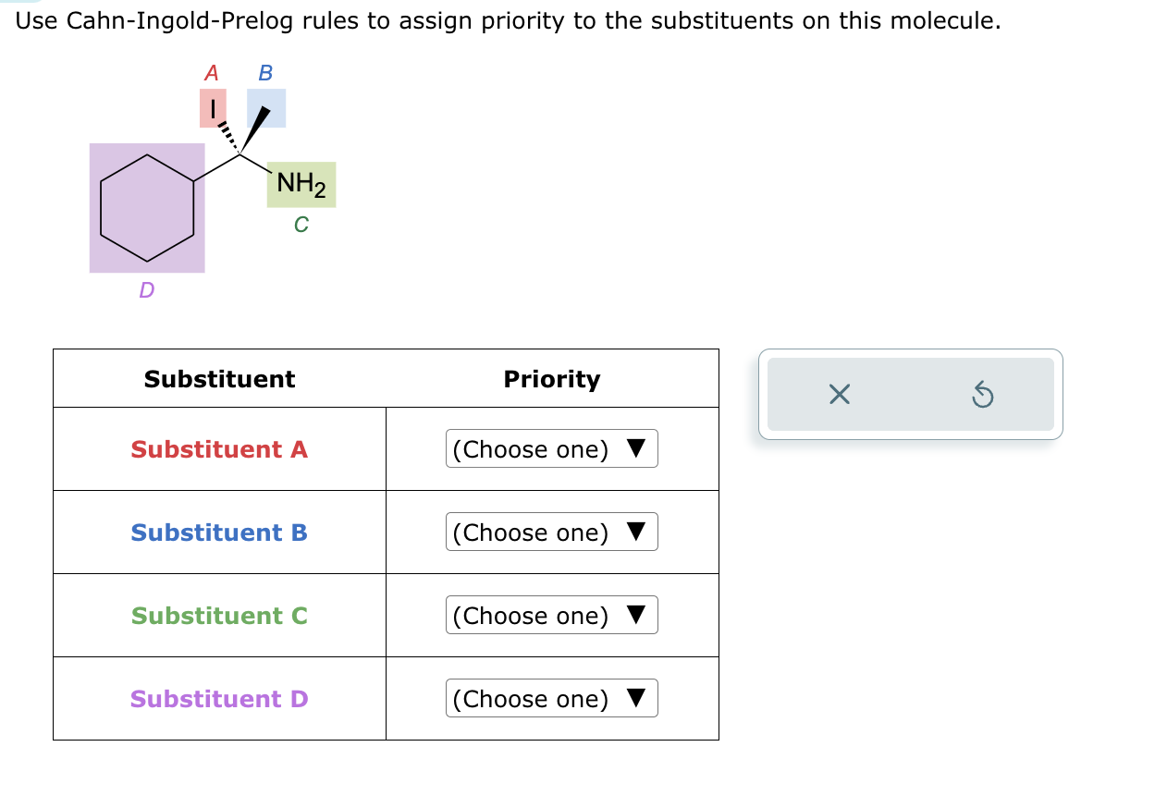The width and height of the screenshot is (1167, 808).
Task: Click the Substituent column header
Action: [x=218, y=379]
